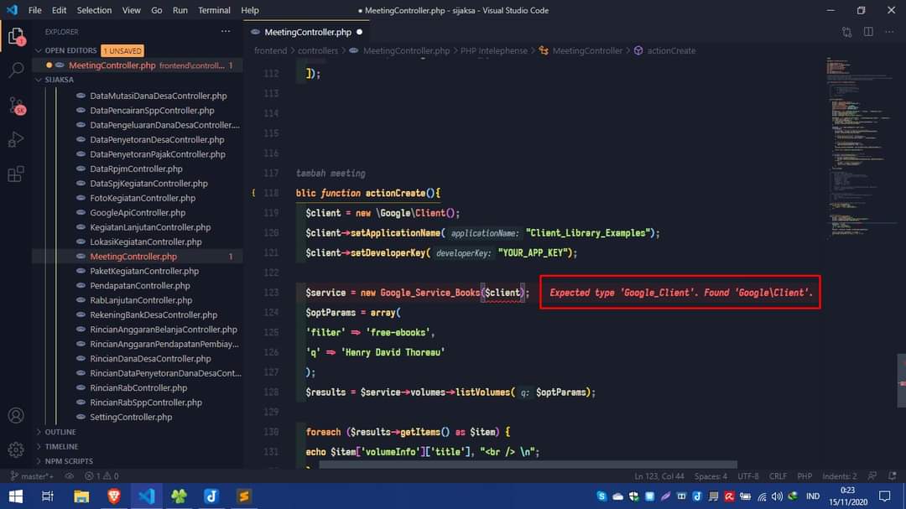This screenshot has width=906, height=509.
Task: Open the Search view in activity bar
Action: (x=16, y=70)
